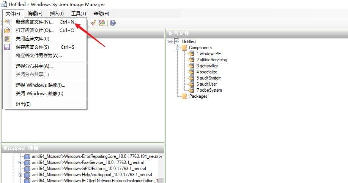The image size is (348, 183).
Task: Click the Windows 映像 panel header
Action: [x=83, y=148]
